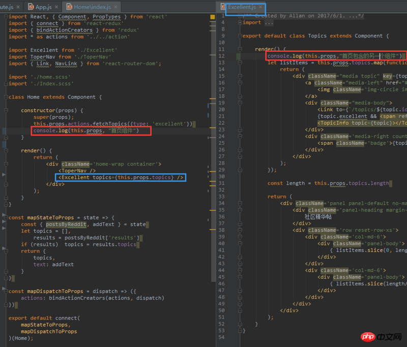Click 'export default connect(' line
This screenshot has width=407, height=347.
pos(44,318)
